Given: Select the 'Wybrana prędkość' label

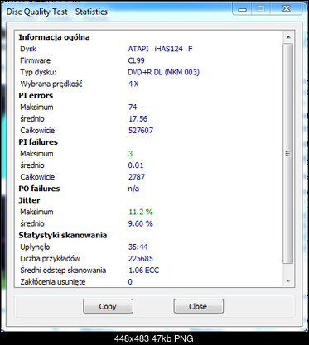Looking at the screenshot, I should pyautogui.click(x=51, y=84).
